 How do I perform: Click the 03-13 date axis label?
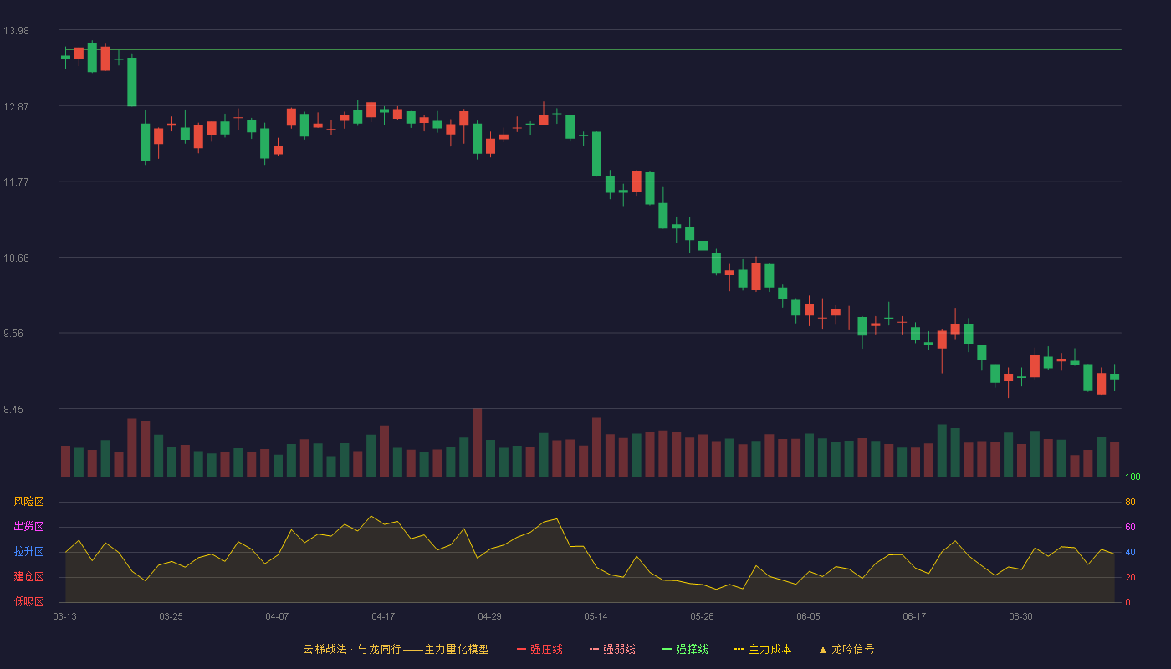[x=64, y=616]
